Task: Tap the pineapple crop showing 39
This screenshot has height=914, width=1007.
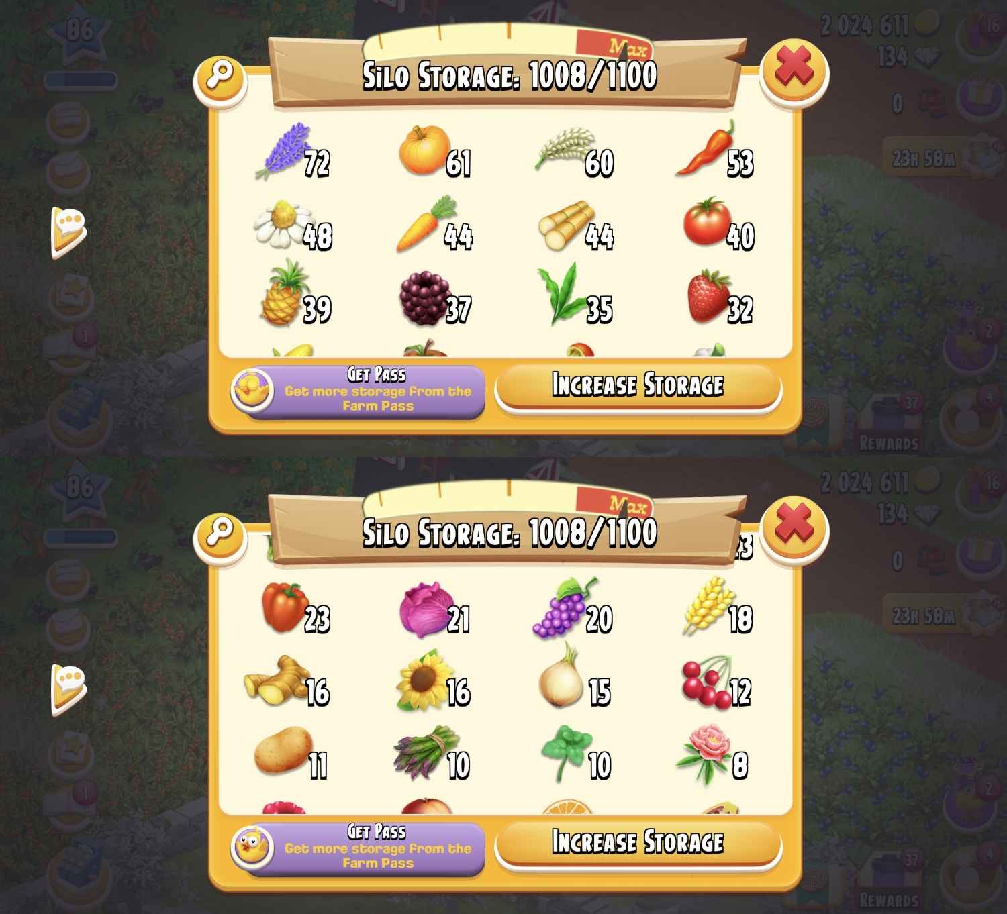Action: coord(295,294)
